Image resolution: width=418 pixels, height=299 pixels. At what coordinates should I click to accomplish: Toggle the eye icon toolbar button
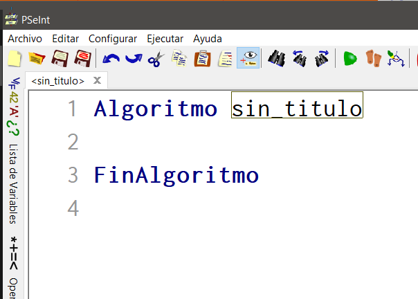click(248, 58)
